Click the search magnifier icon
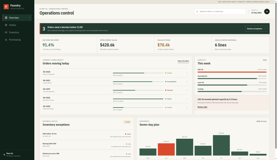The image size is (277, 160). [197, 11]
